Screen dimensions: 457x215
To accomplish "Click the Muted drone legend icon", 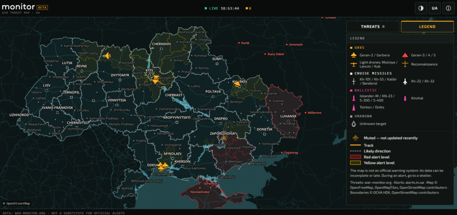I will (x=355, y=137).
